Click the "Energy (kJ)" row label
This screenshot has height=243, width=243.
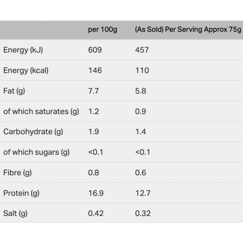tap(23, 50)
